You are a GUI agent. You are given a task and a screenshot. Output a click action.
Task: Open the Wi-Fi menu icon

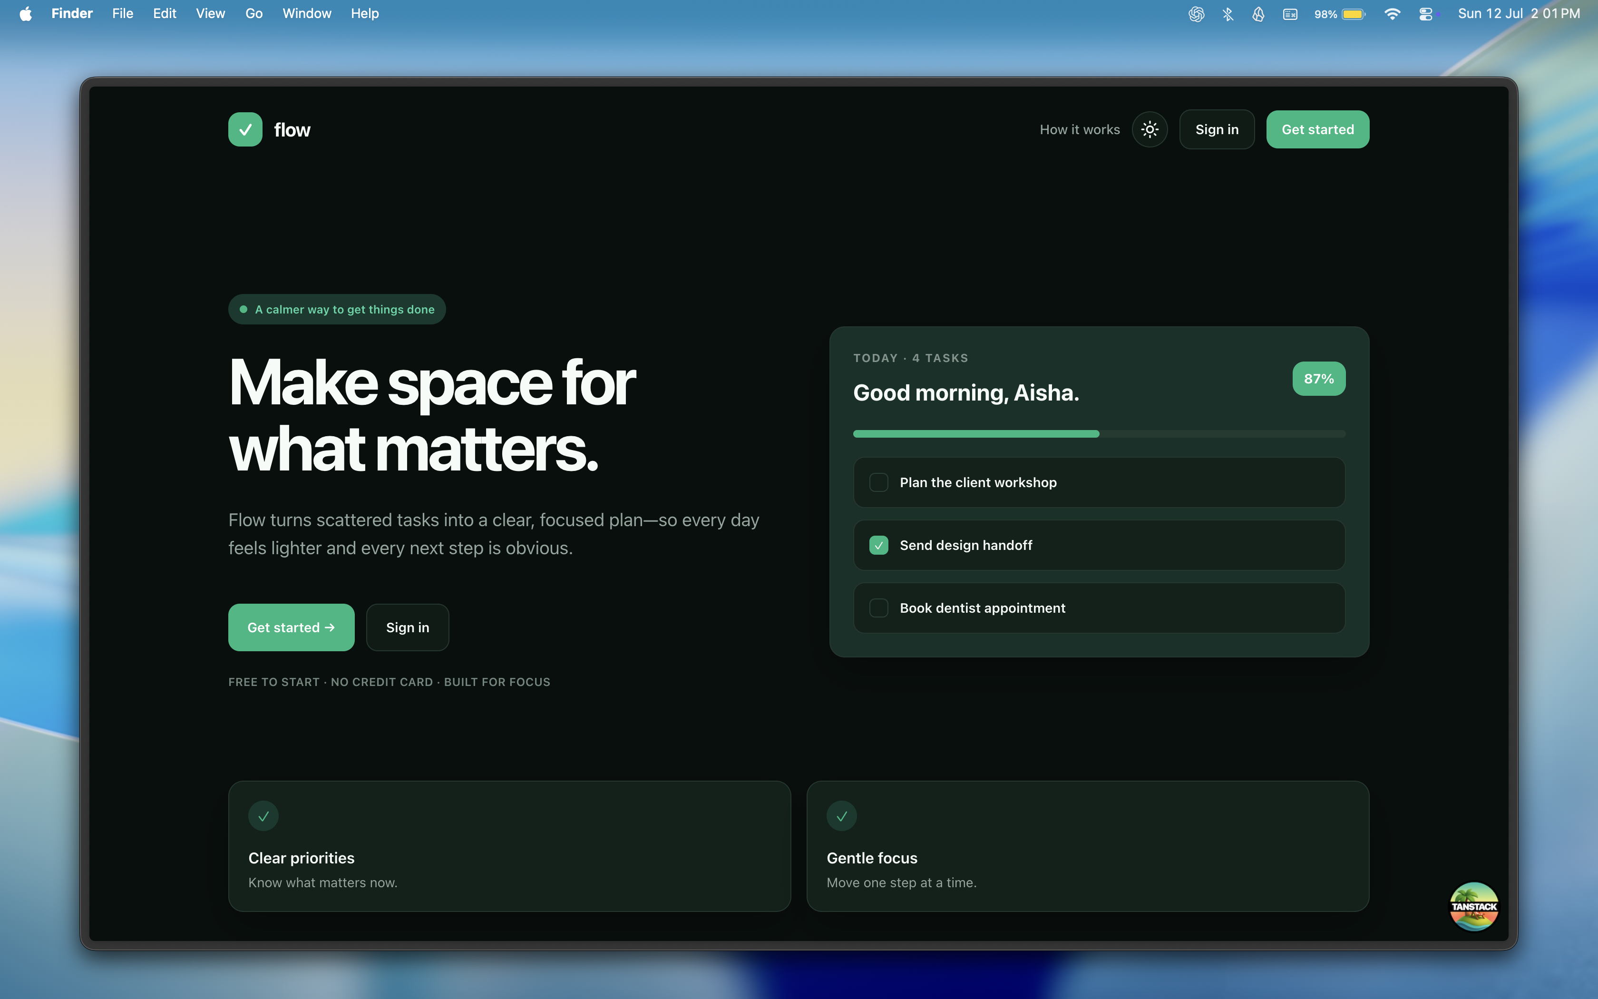[1392, 14]
